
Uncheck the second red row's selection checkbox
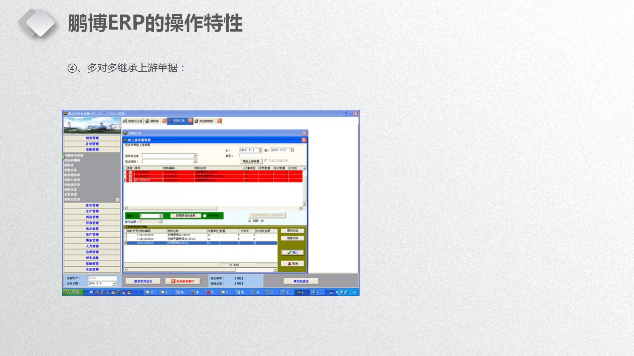(130, 176)
